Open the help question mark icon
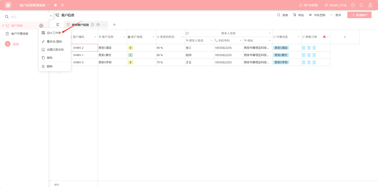 353,5
